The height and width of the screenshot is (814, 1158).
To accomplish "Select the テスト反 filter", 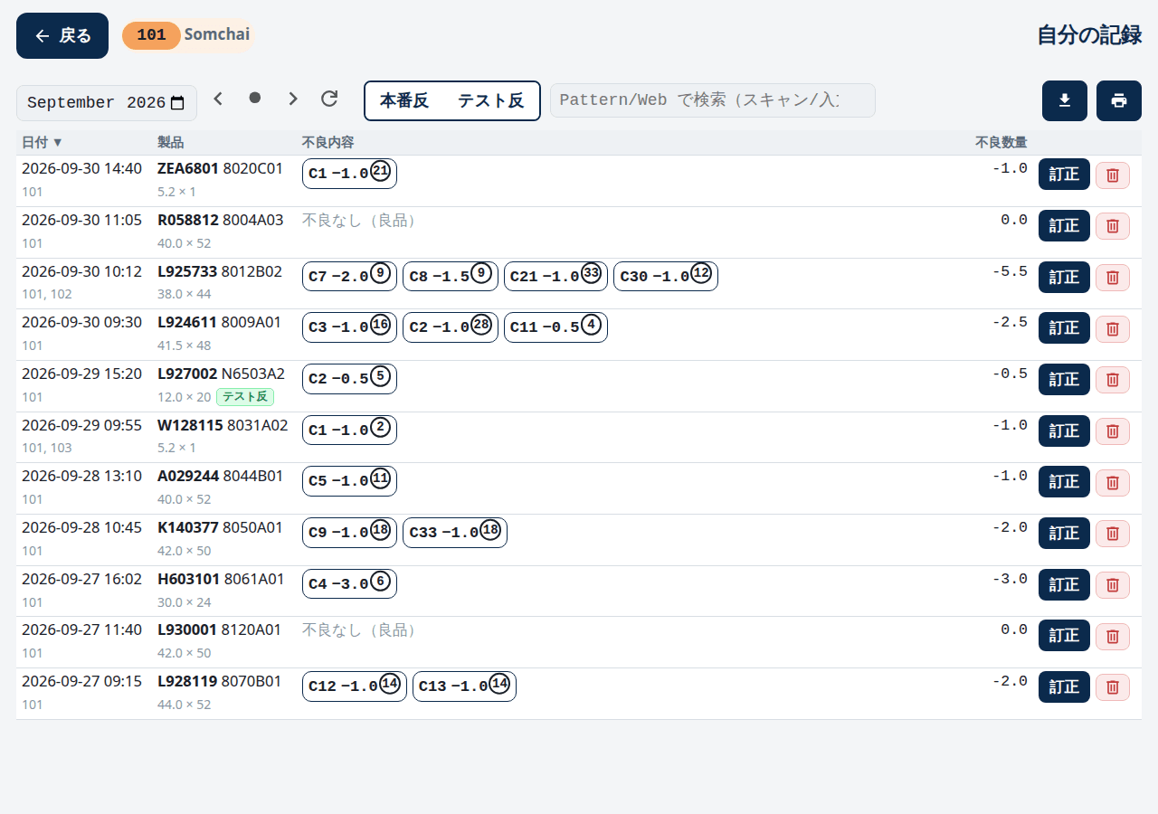I will pos(490,100).
